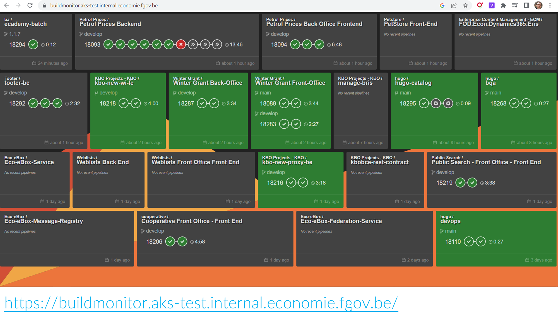
Task: Click the last skipped stage icon in pipeline 18093
Action: tap(217, 44)
